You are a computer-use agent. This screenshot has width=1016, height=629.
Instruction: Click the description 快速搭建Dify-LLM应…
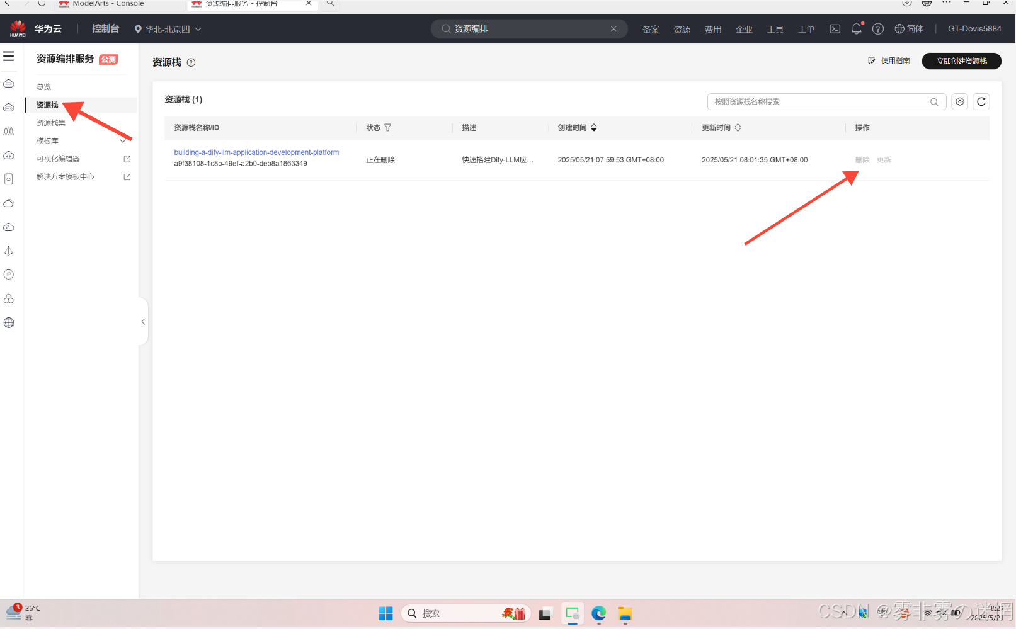click(498, 160)
